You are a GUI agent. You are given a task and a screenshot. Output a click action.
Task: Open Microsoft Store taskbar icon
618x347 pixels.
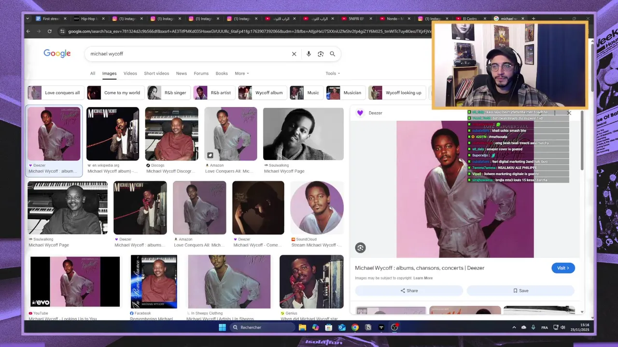point(328,327)
